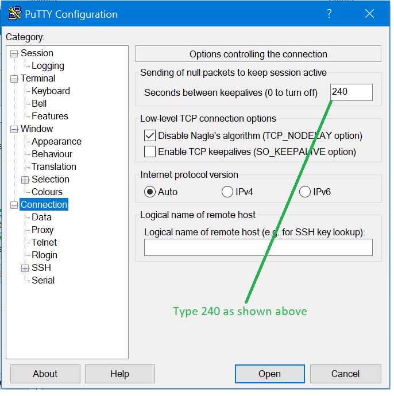Collapse the Terminal category node

click(x=14, y=79)
